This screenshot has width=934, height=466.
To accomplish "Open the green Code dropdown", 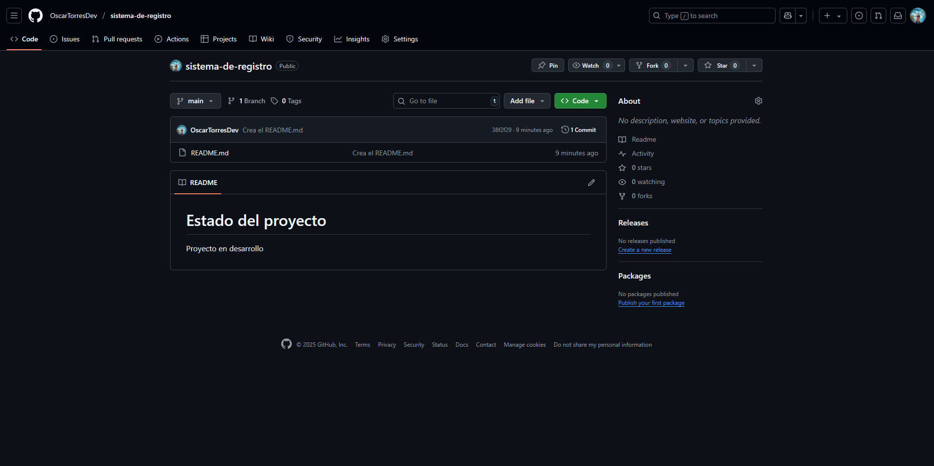I will 580,101.
